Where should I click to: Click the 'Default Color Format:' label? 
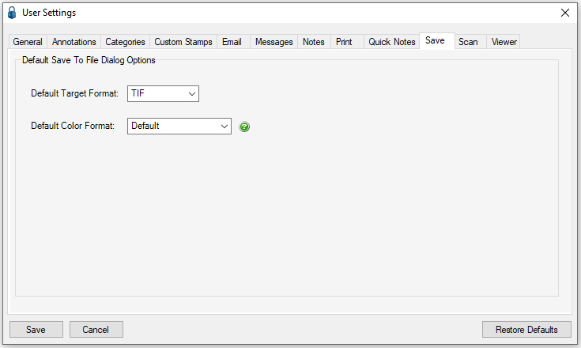point(73,126)
